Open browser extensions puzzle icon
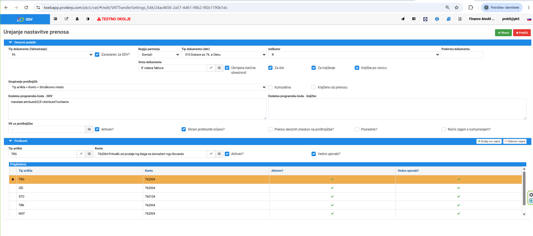The width and height of the screenshot is (533, 236). point(471,8)
